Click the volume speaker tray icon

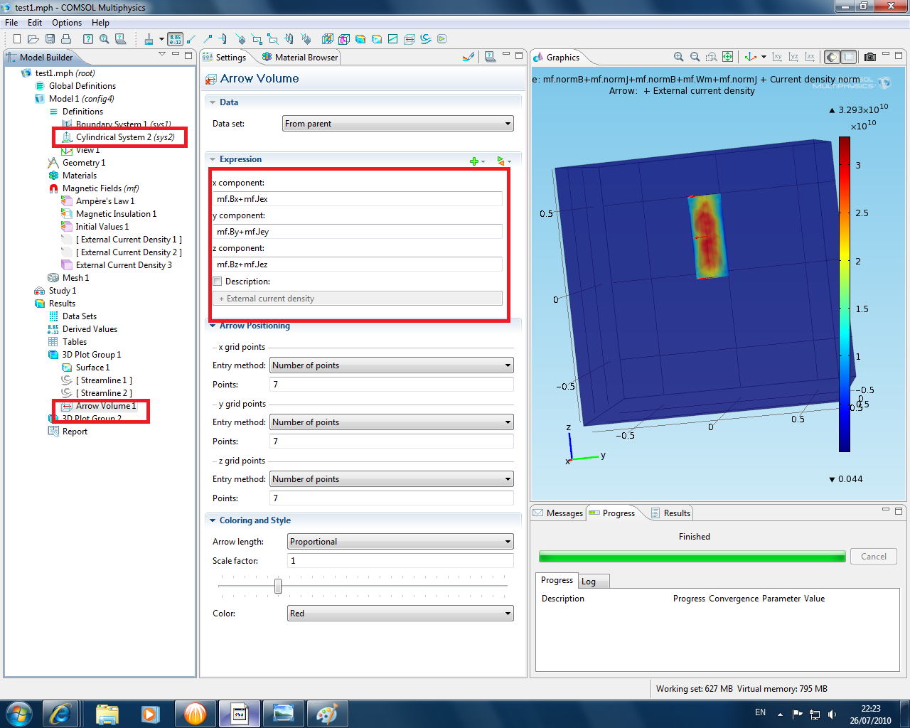832,714
